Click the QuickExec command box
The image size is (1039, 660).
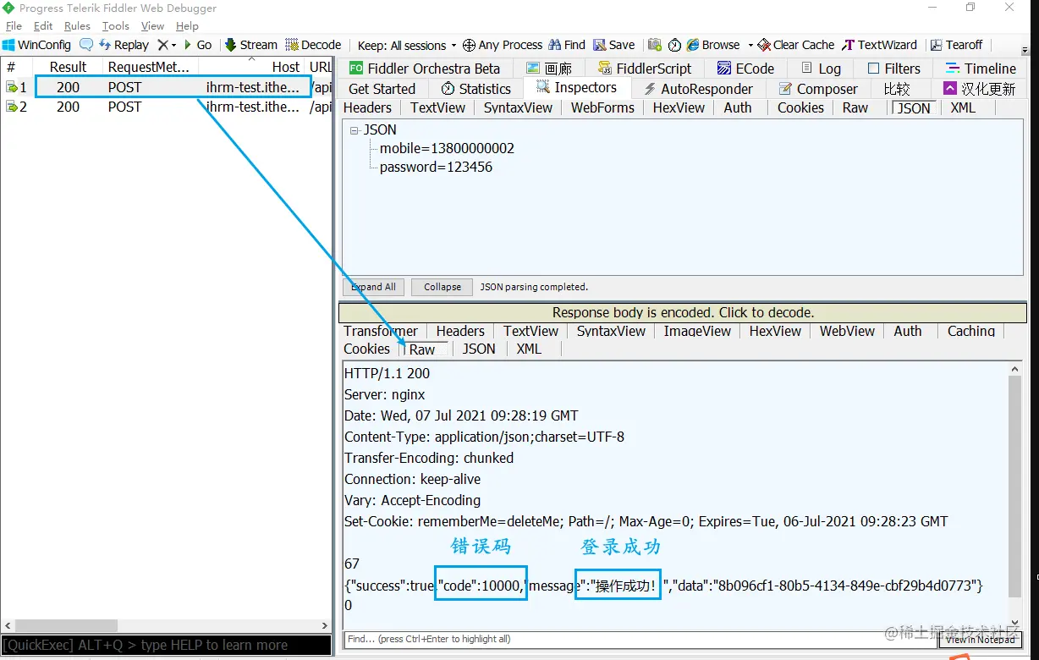tap(166, 646)
